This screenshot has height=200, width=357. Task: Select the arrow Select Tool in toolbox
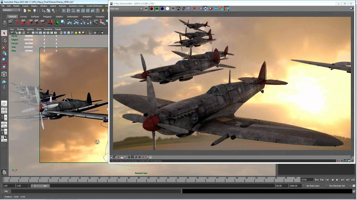4,33
